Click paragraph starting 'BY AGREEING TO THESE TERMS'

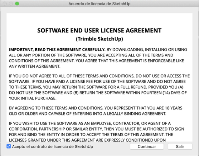coord(95,111)
